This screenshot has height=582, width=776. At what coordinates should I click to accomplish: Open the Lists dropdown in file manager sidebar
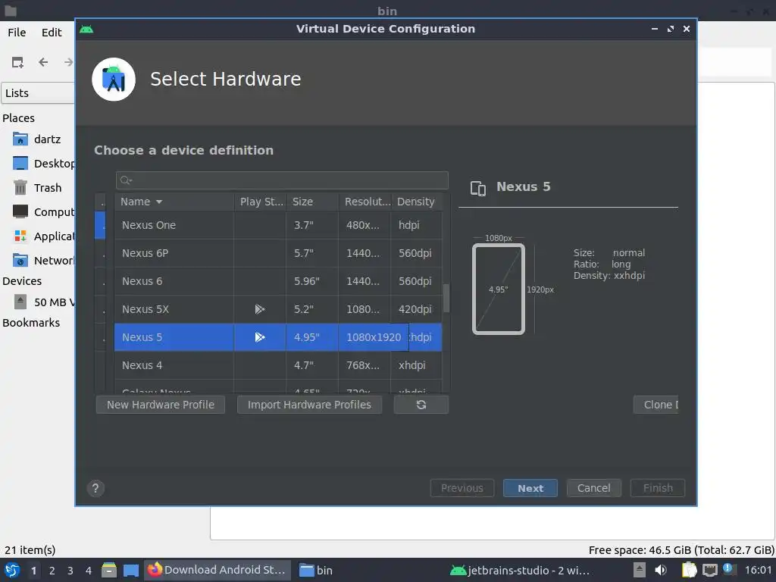(x=38, y=93)
